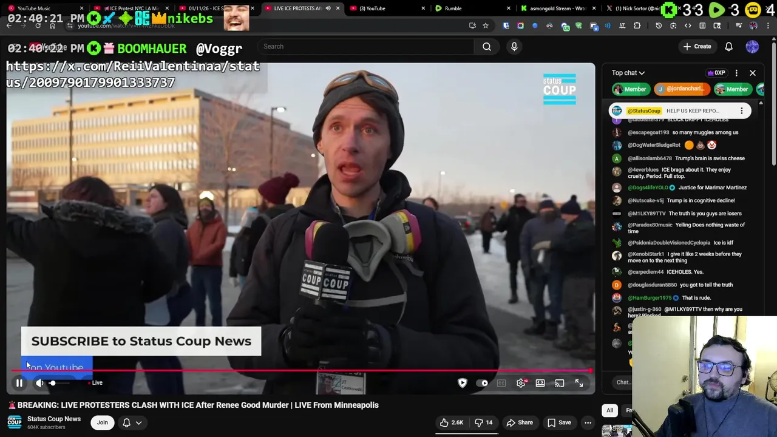
Task: Open pinned StatusCoup message options
Action: 741,111
